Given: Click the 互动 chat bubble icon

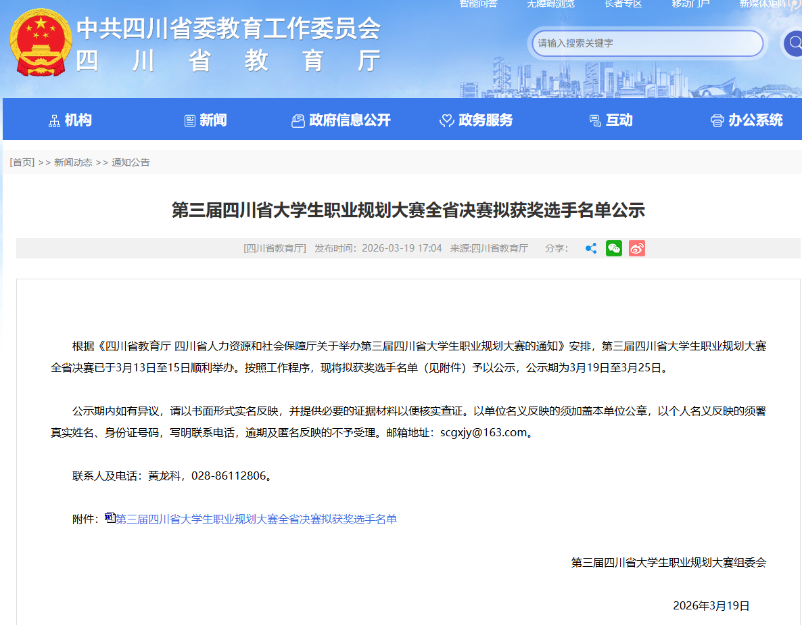Looking at the screenshot, I should point(595,120).
